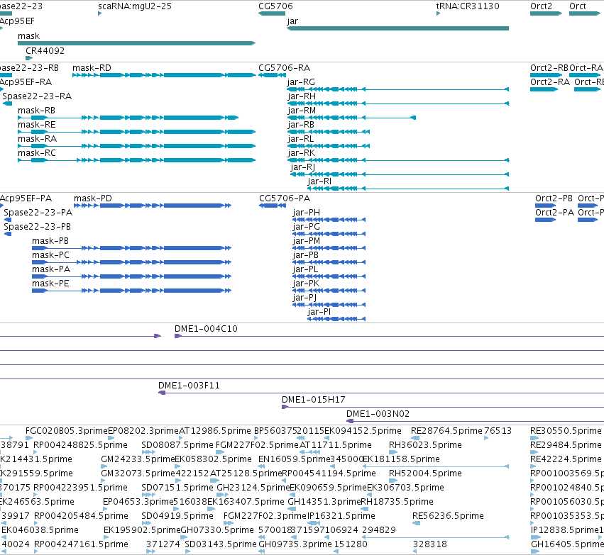Select EST RH36023.5prime label
Image resolution: width=604 pixels, height=555 pixels.
[425, 445]
